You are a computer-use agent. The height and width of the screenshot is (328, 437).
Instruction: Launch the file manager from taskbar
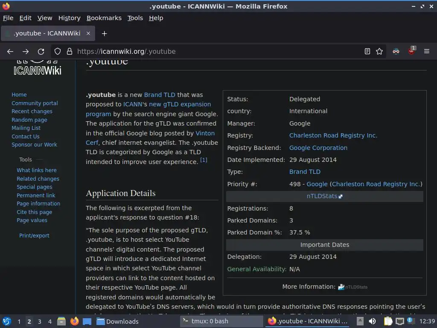click(x=61, y=321)
